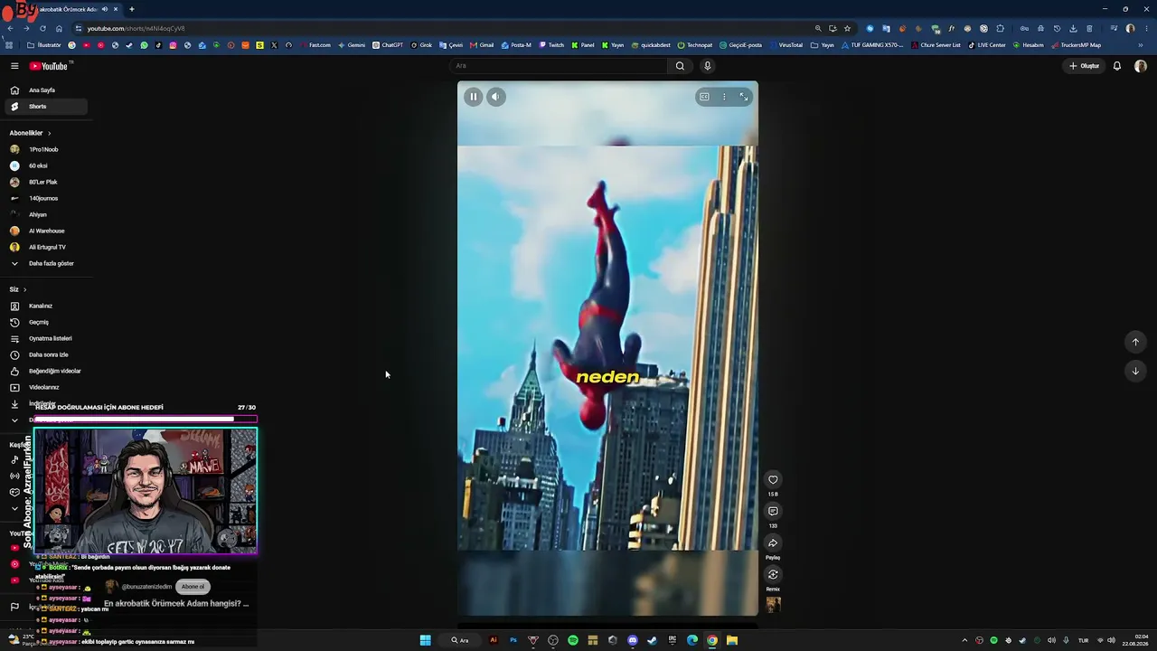
Task: Reload the page in the browser
Action: tap(42, 28)
